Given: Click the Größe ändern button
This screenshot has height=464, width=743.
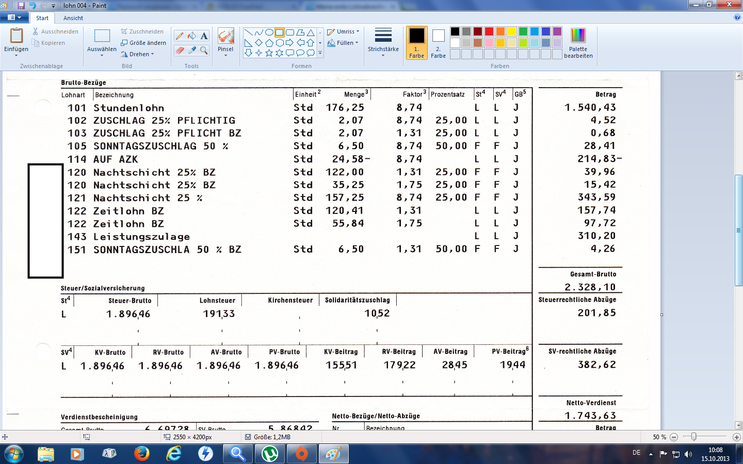Looking at the screenshot, I should coord(143,43).
